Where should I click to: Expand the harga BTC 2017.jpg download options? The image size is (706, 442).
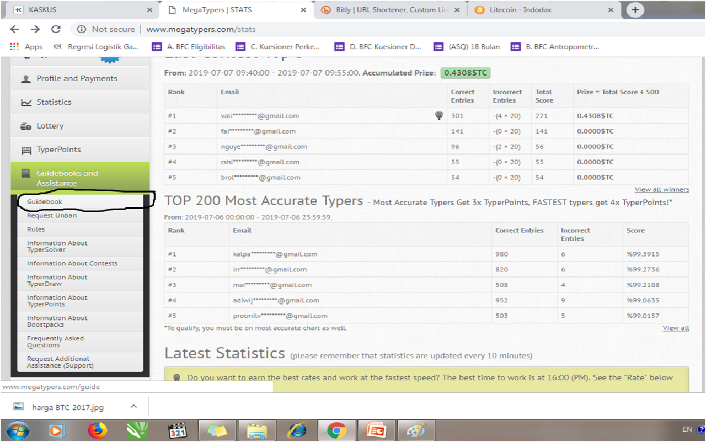pyautogui.click(x=133, y=407)
